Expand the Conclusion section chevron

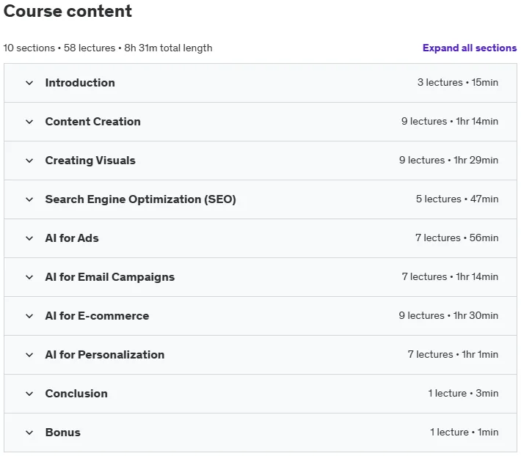tap(29, 393)
